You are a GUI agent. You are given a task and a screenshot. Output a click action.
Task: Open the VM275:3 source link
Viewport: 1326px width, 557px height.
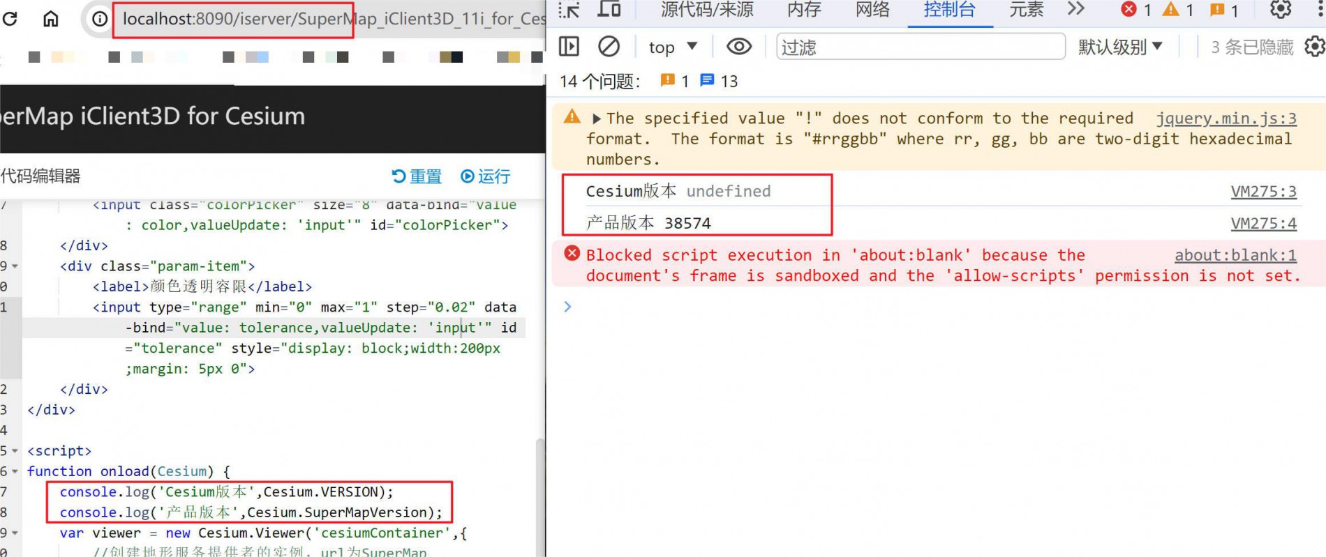pos(1263,191)
